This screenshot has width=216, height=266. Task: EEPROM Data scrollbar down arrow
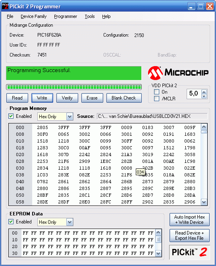(x=158, y=254)
